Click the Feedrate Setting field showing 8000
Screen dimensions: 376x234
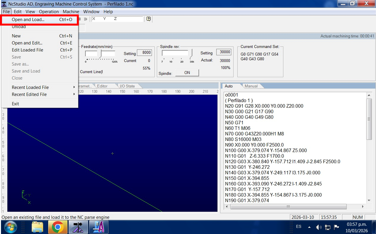click(144, 53)
